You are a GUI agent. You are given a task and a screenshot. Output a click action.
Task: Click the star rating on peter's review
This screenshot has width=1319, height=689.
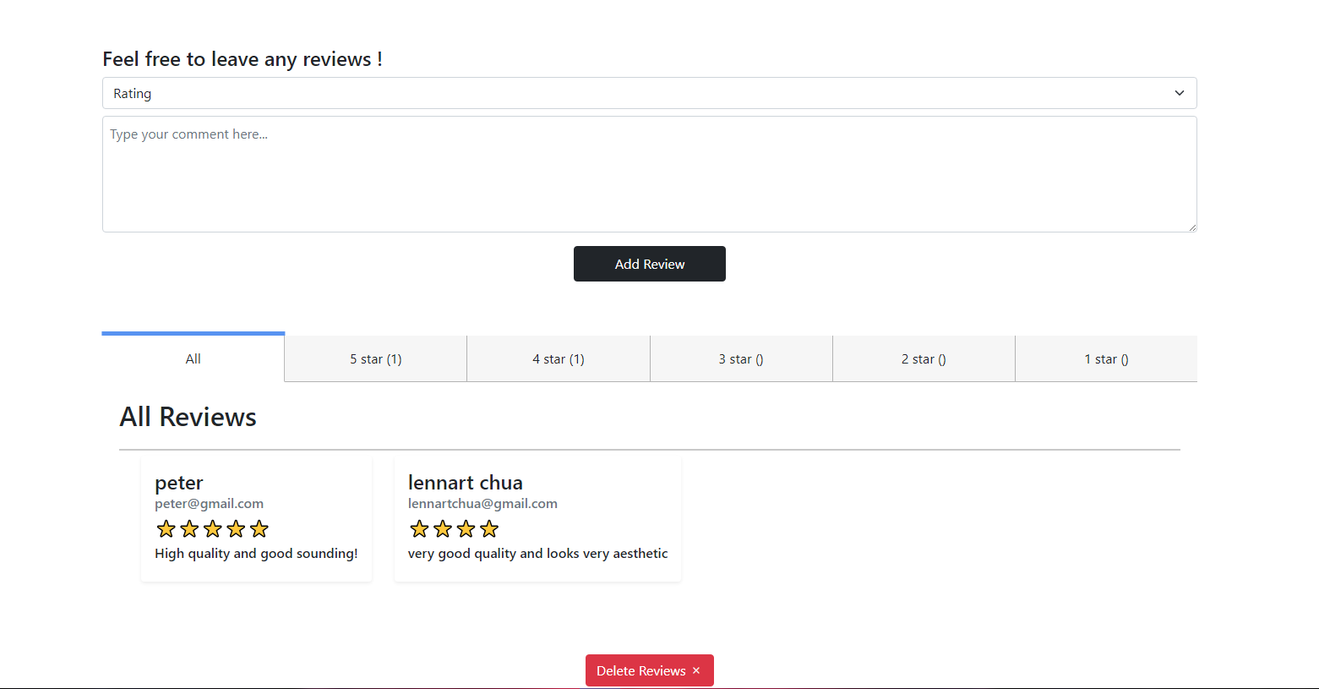212,529
